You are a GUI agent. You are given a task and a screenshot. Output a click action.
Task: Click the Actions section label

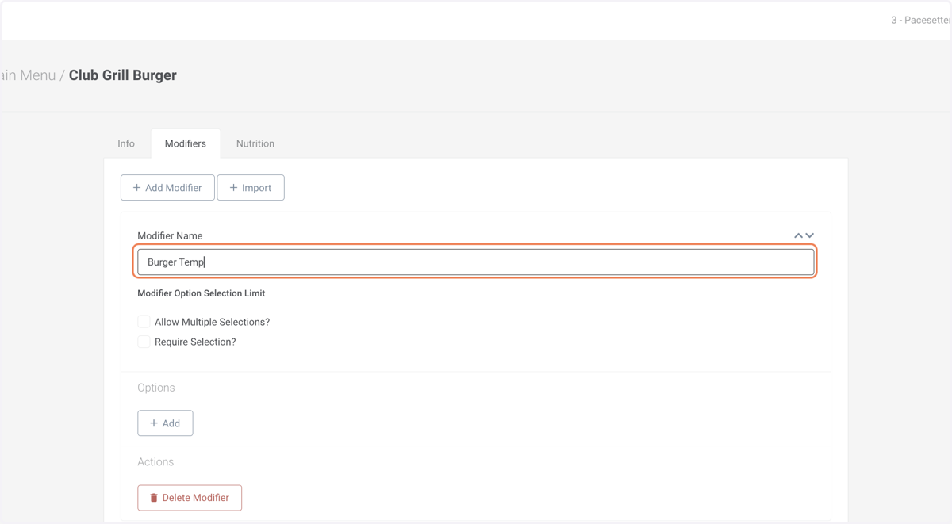coord(155,461)
